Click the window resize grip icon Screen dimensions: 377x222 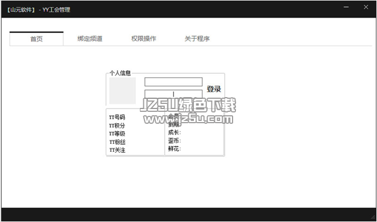coord(373,217)
